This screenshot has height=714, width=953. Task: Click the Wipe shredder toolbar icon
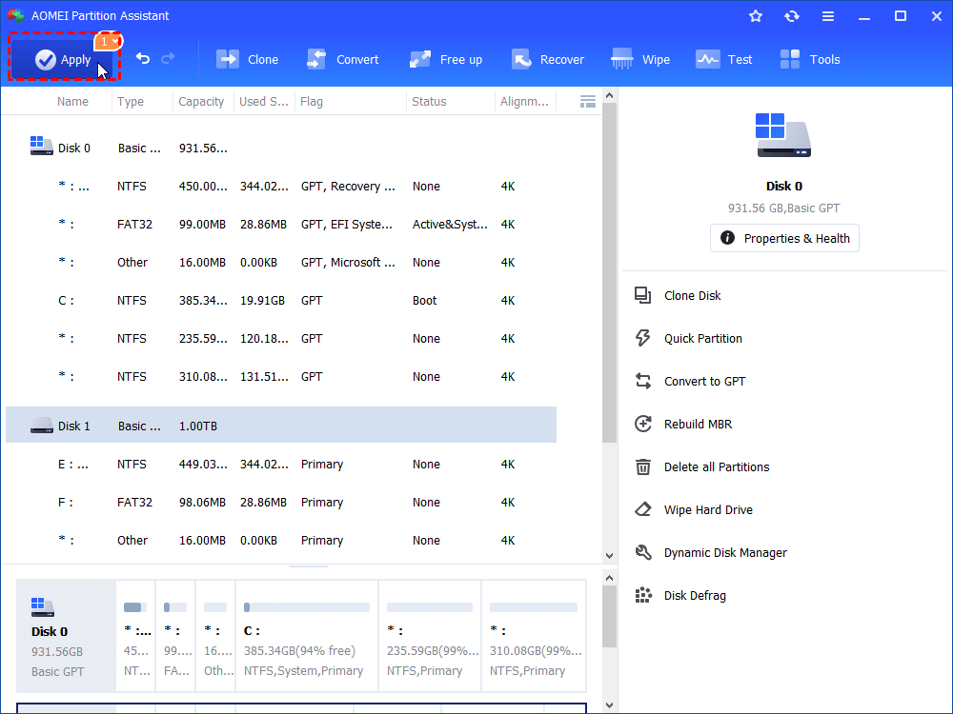(622, 59)
